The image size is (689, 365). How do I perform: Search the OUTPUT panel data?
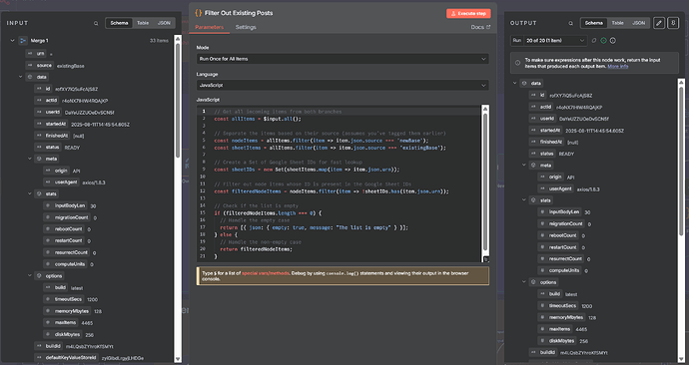(571, 23)
